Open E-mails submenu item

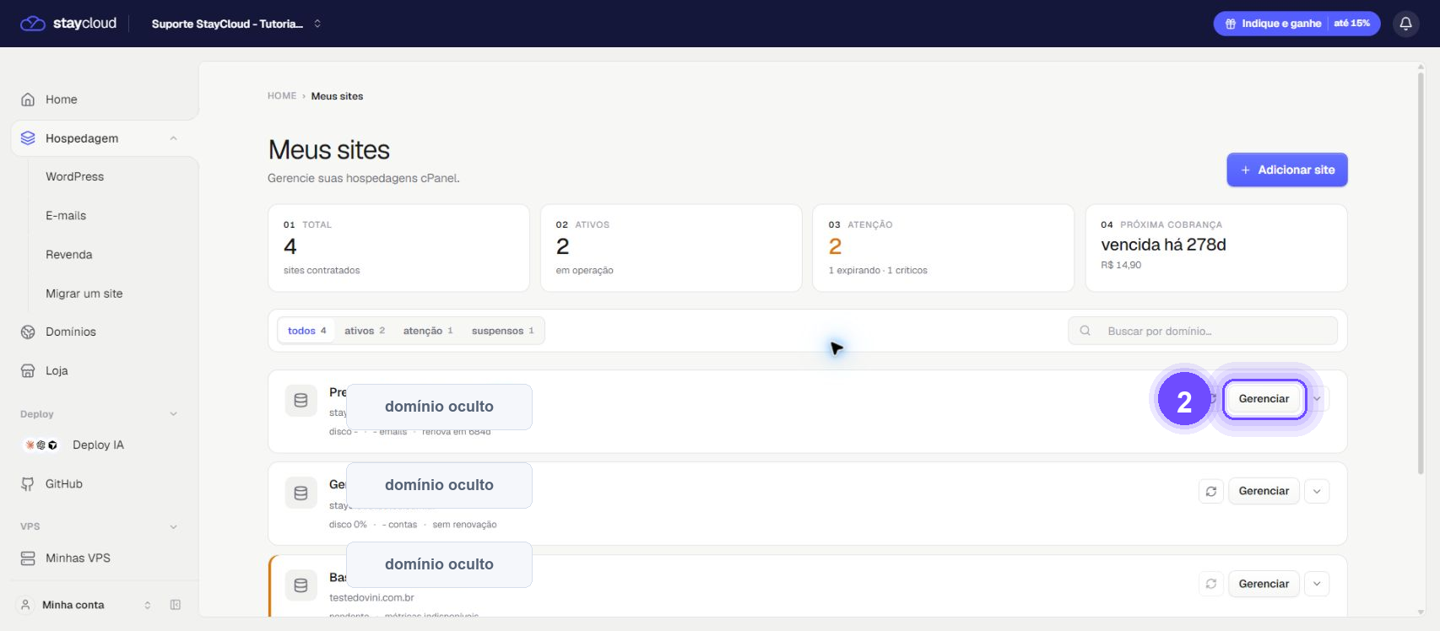tap(66, 216)
